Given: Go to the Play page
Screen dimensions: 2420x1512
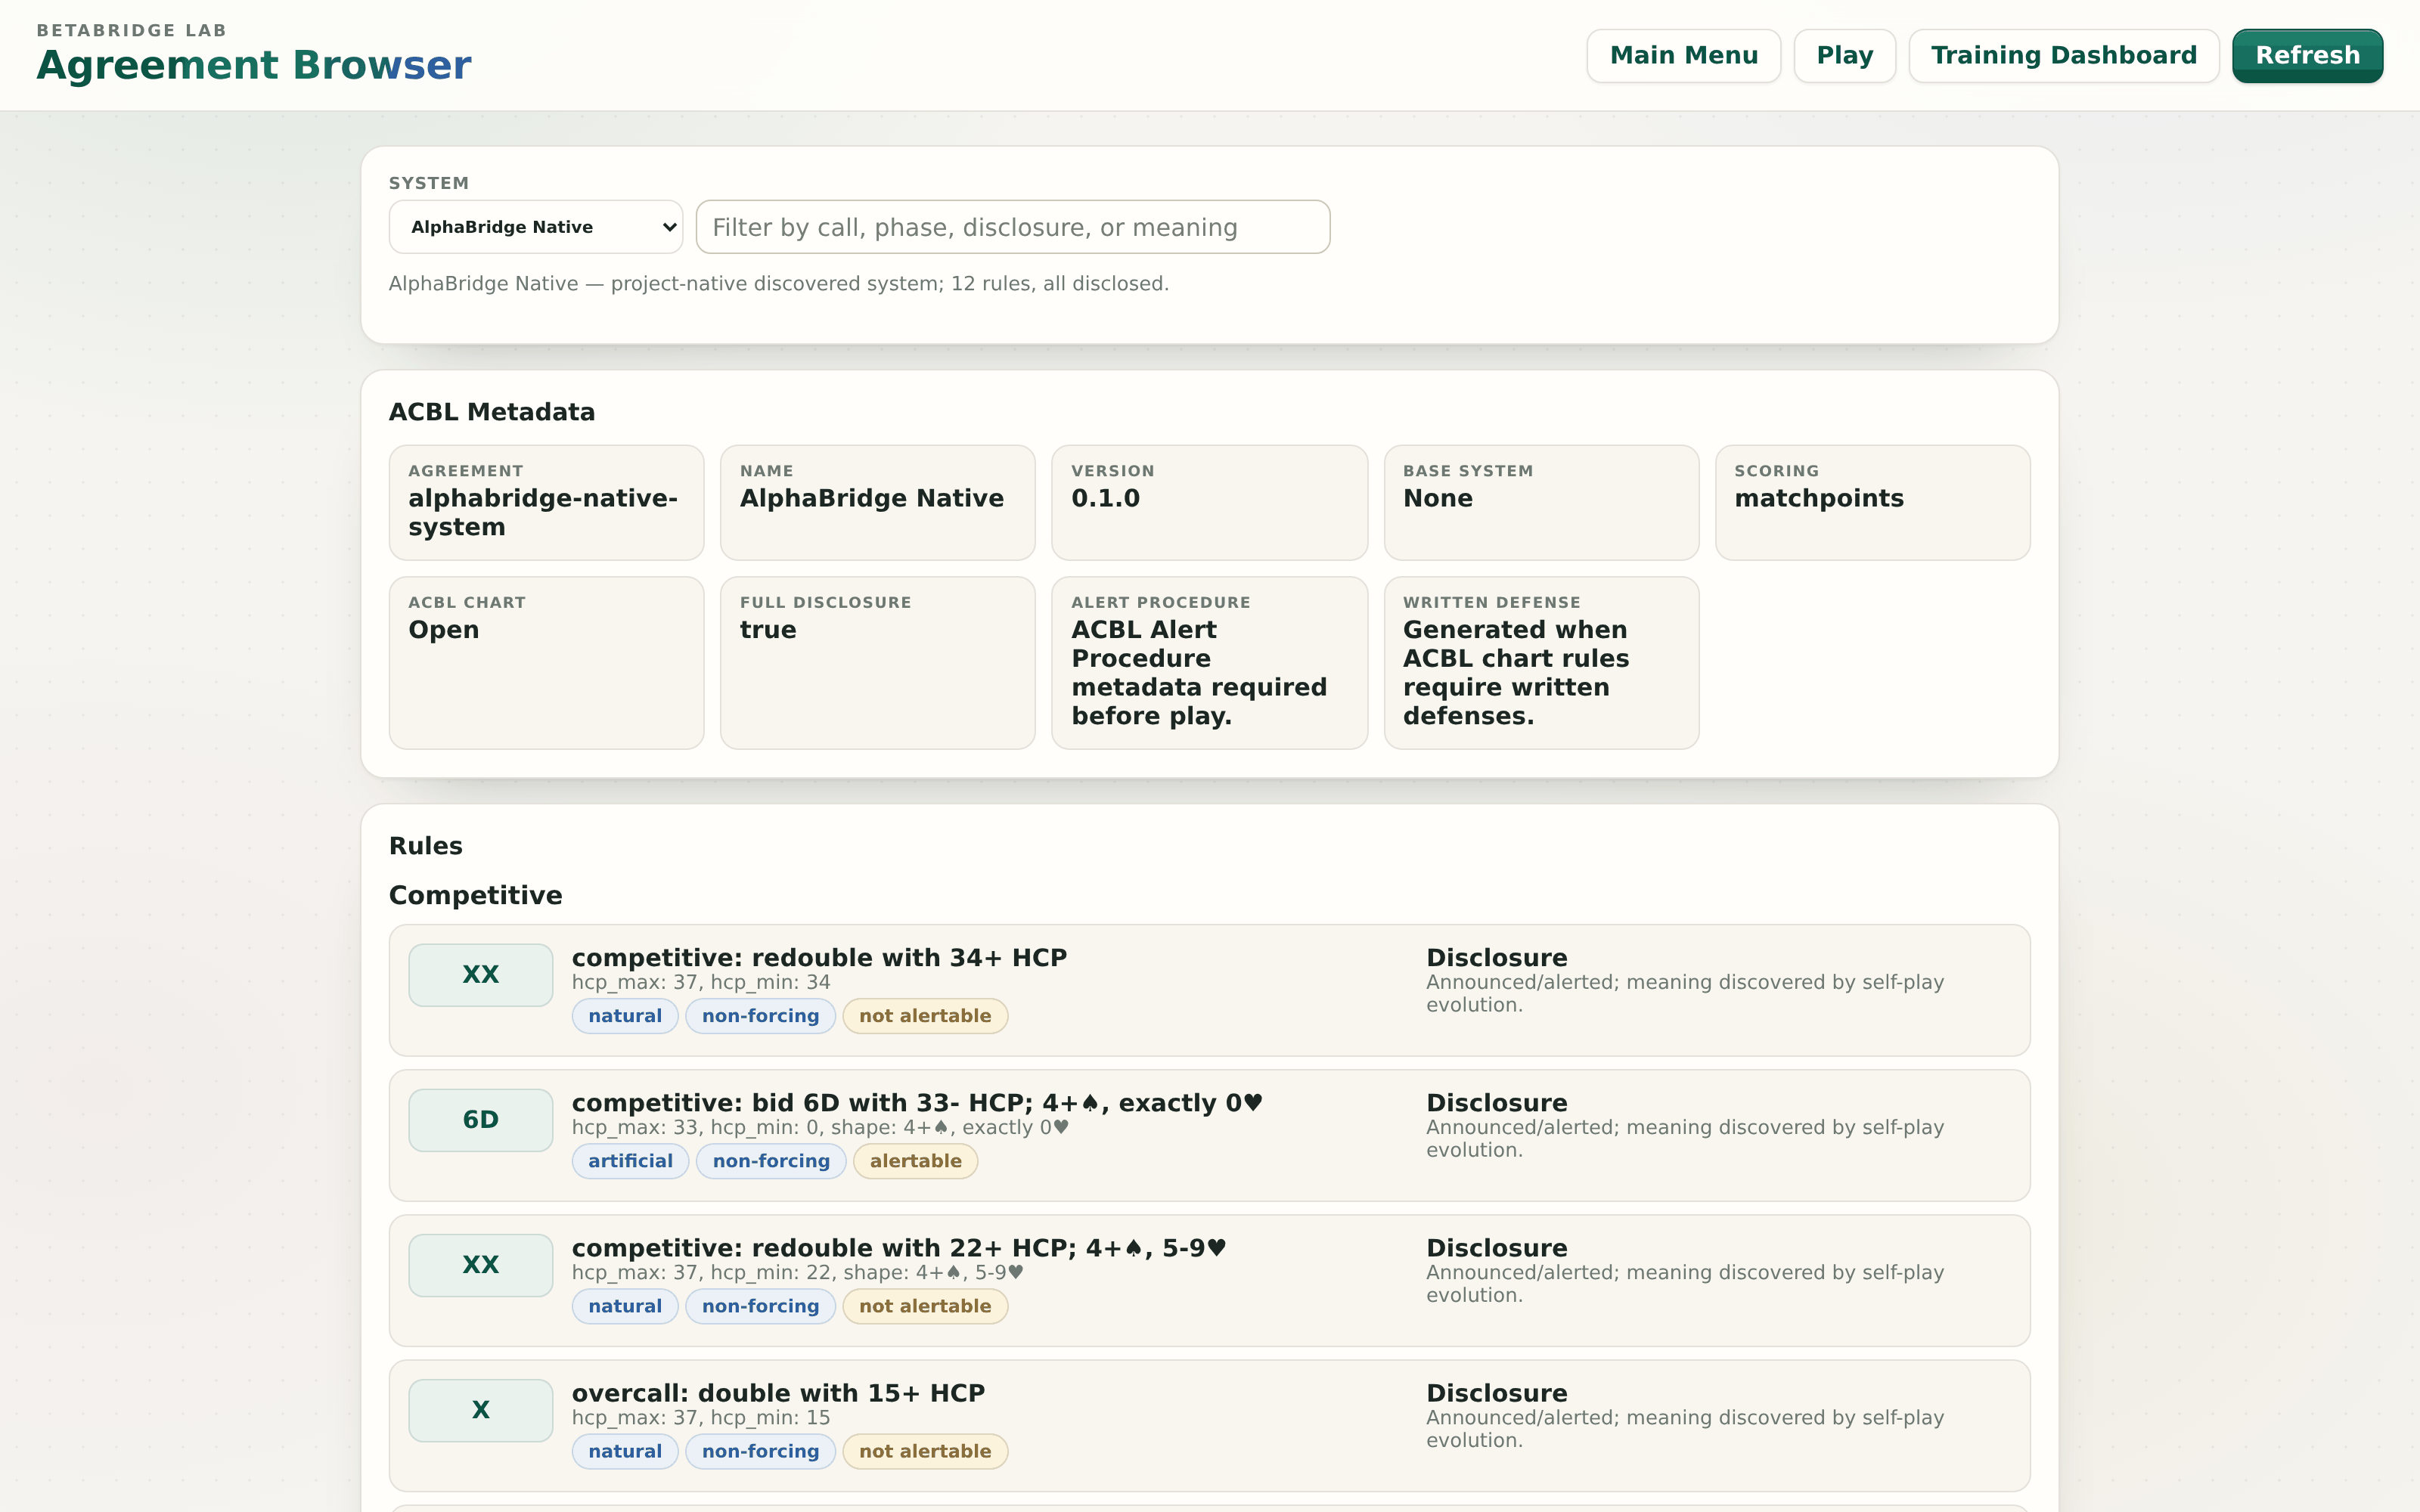Looking at the screenshot, I should coord(1844,56).
